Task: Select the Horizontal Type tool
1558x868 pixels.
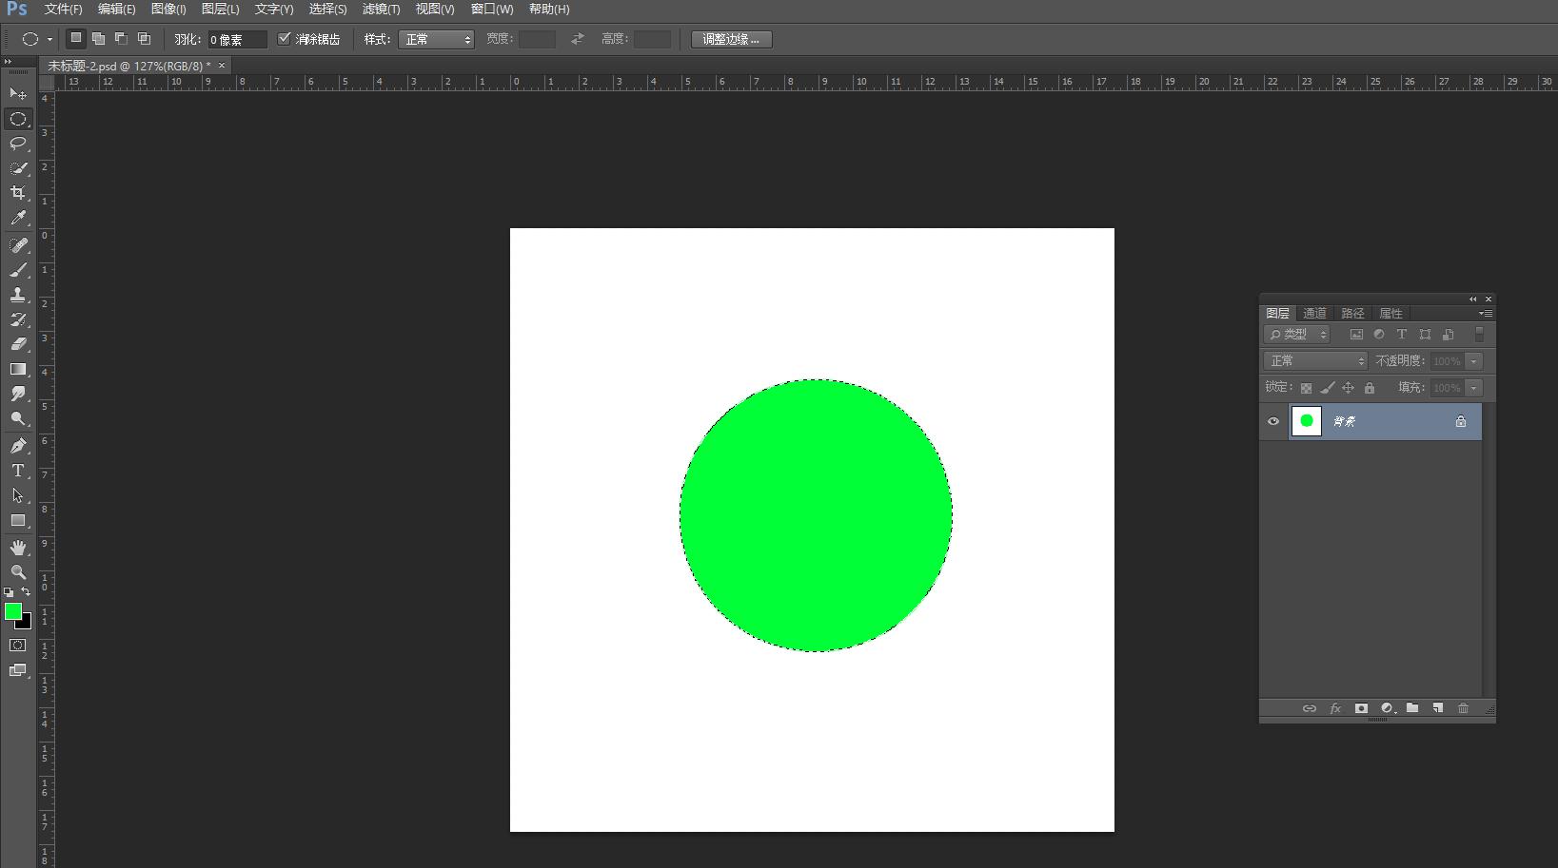Action: (x=18, y=471)
